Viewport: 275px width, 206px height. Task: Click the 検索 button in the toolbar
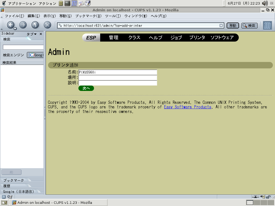(x=249, y=25)
